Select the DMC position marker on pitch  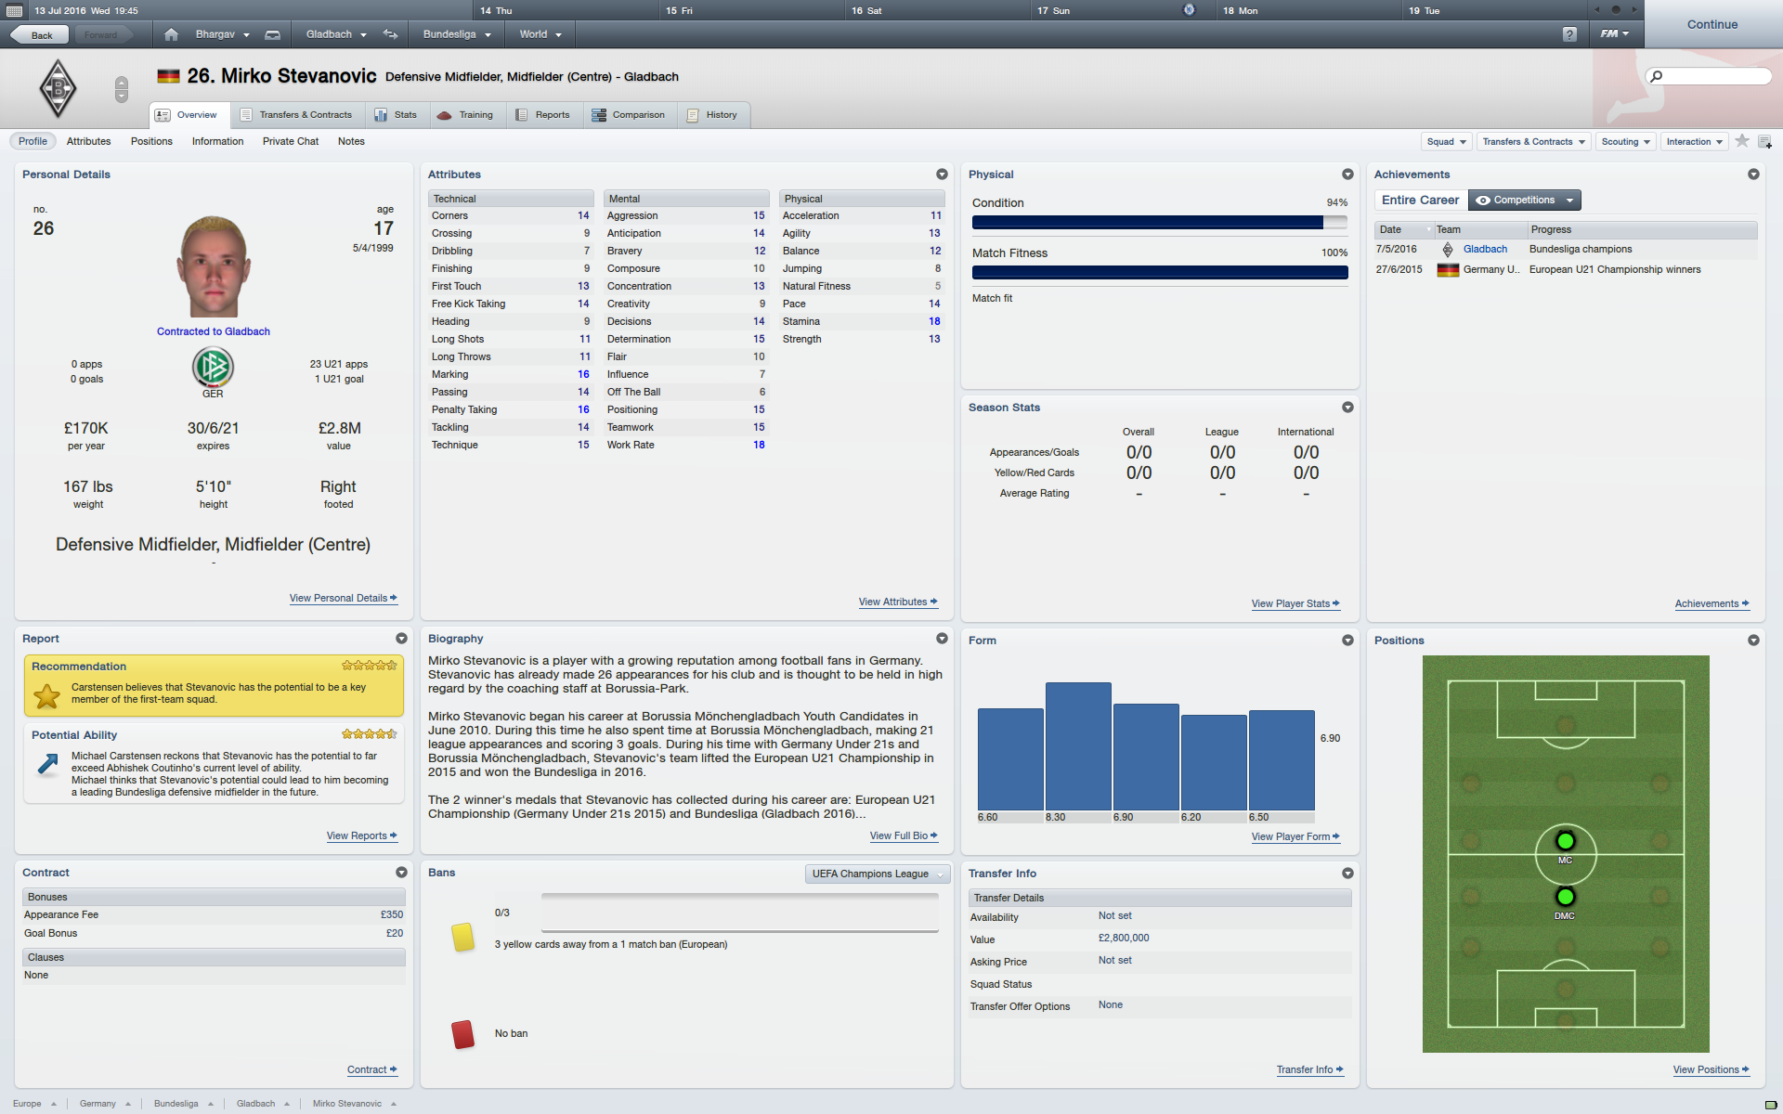(1566, 897)
